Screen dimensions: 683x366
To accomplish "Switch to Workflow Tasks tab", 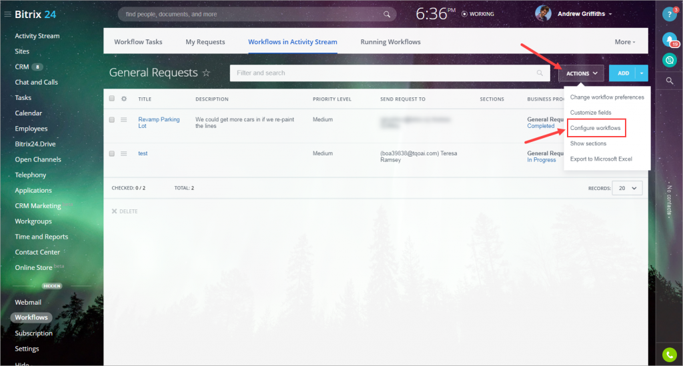I will [138, 42].
